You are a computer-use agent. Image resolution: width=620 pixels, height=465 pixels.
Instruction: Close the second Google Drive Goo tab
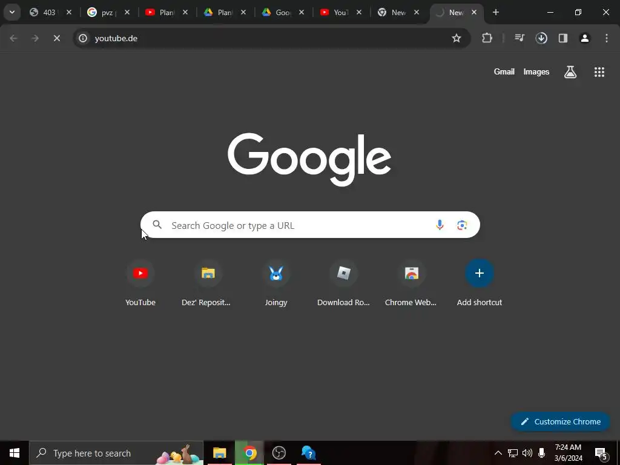tap(302, 12)
